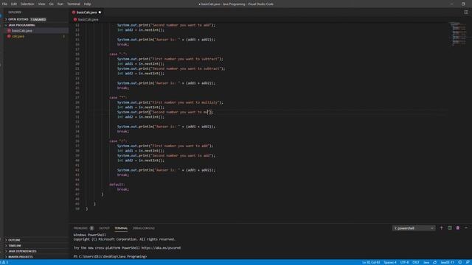Switch to the Debug Console tab
Screen dimensions: 472x265
[144, 228]
